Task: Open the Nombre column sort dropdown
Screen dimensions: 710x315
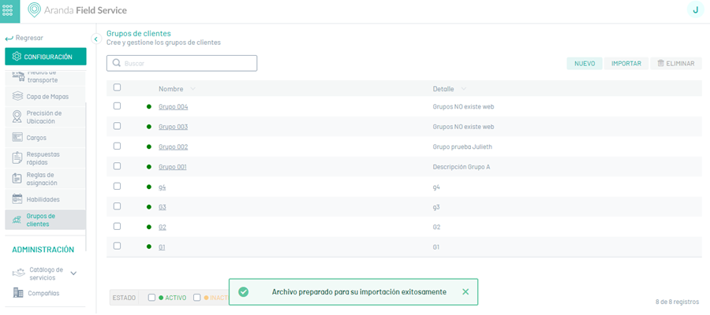Action: [x=193, y=89]
